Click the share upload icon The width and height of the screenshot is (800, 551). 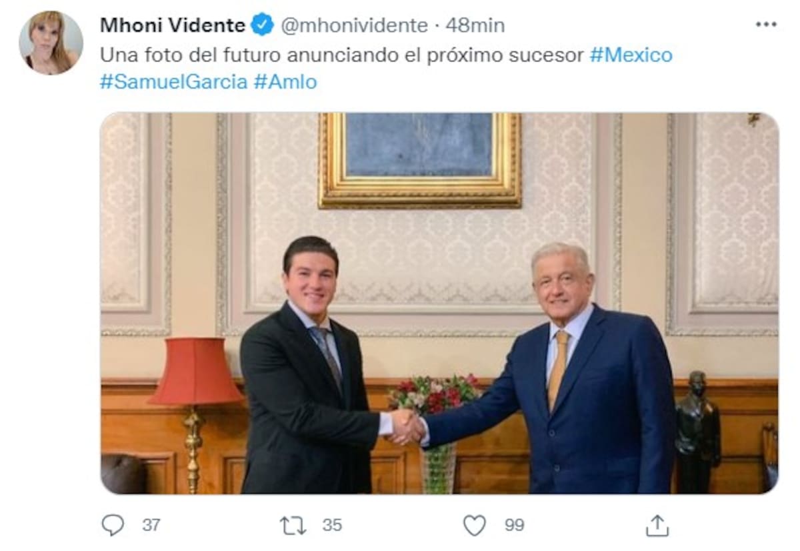(x=657, y=525)
